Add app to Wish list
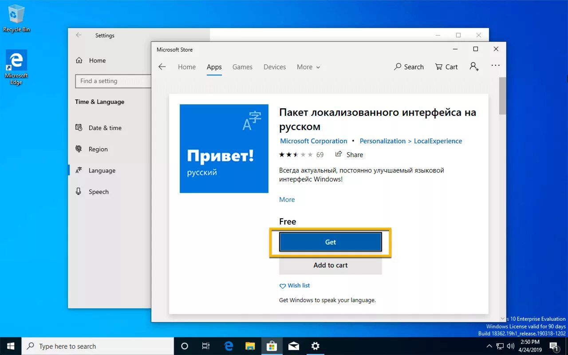 click(295, 285)
